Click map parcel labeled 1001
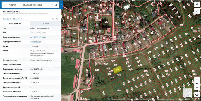 pyautogui.click(x=119, y=90)
